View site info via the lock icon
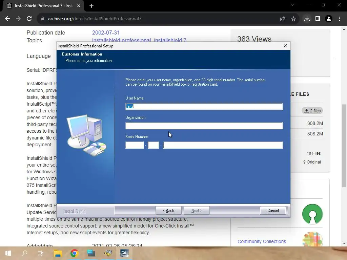This screenshot has height=260, width=347. click(42, 19)
